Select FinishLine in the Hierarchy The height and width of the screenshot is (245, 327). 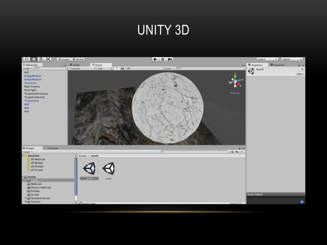(x=30, y=83)
